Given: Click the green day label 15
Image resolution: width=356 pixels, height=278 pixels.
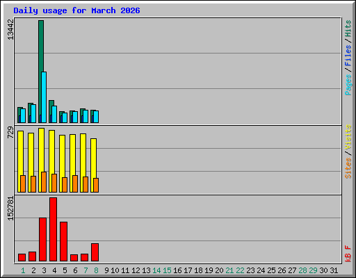Looking at the screenshot, I should pyautogui.click(x=167, y=270).
